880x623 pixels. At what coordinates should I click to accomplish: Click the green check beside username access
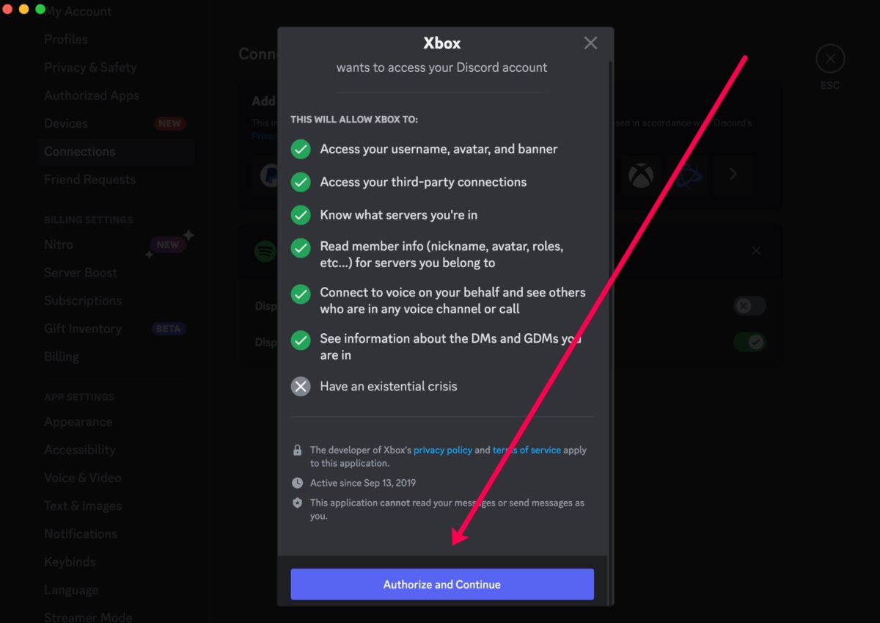point(301,150)
